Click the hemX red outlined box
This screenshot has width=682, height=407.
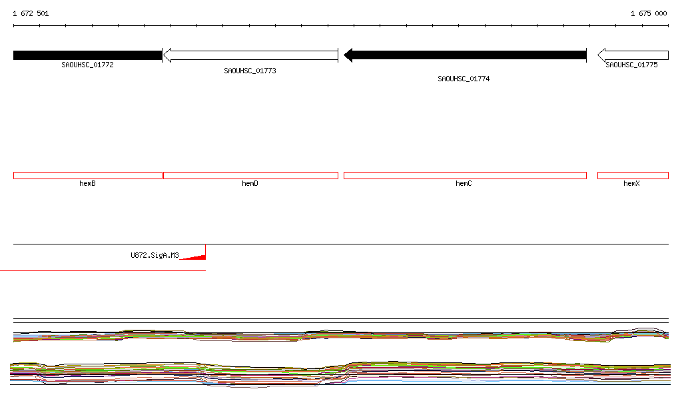[x=633, y=175]
